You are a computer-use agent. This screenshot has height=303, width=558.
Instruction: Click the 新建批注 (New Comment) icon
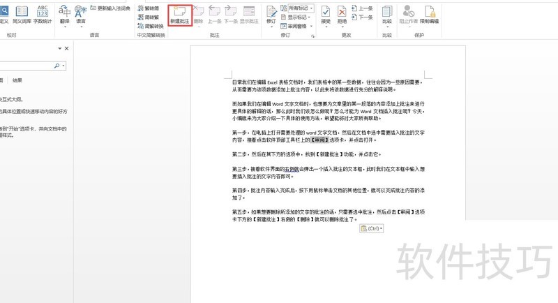[x=179, y=14]
